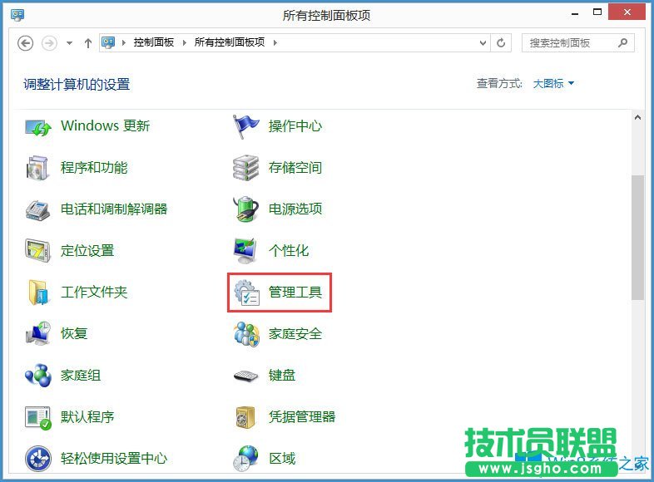Open the 家庭安全 people icon
Image resolution: width=654 pixels, height=482 pixels.
[246, 334]
